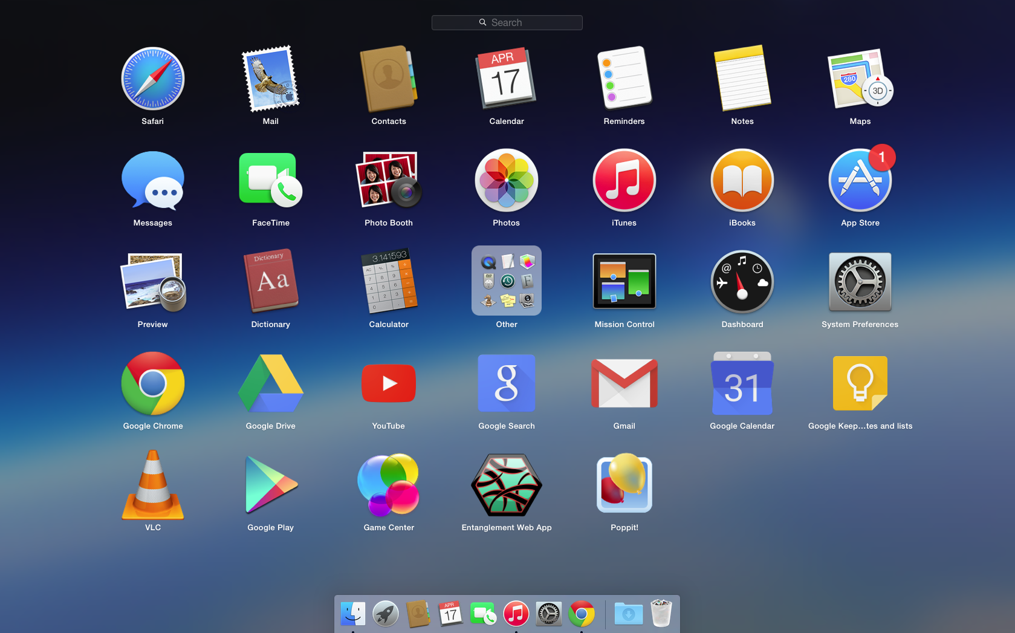
Task: Open Calendar in the Launchpad grid
Action: pyautogui.click(x=507, y=79)
